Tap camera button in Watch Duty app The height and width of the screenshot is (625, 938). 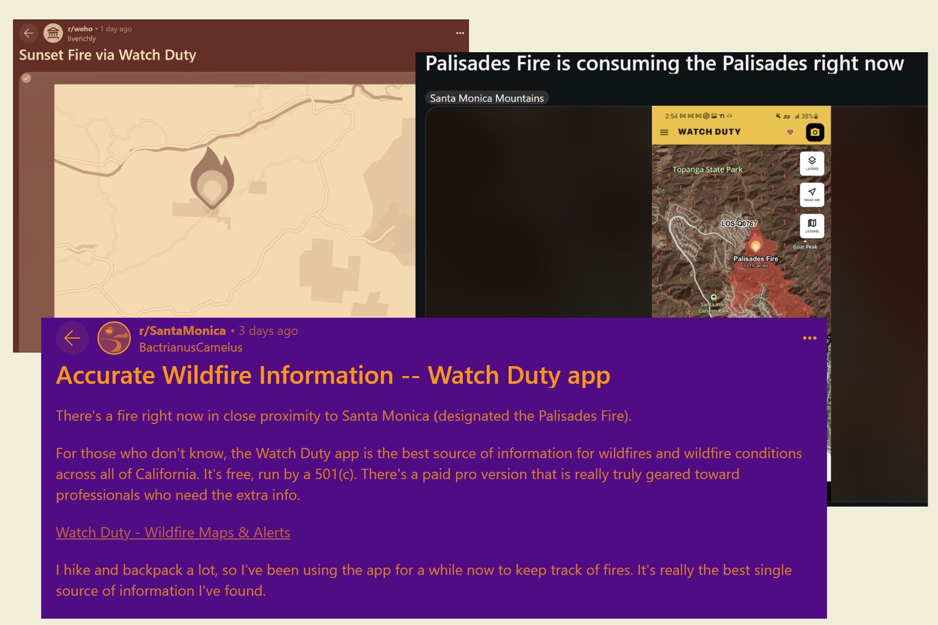[814, 132]
